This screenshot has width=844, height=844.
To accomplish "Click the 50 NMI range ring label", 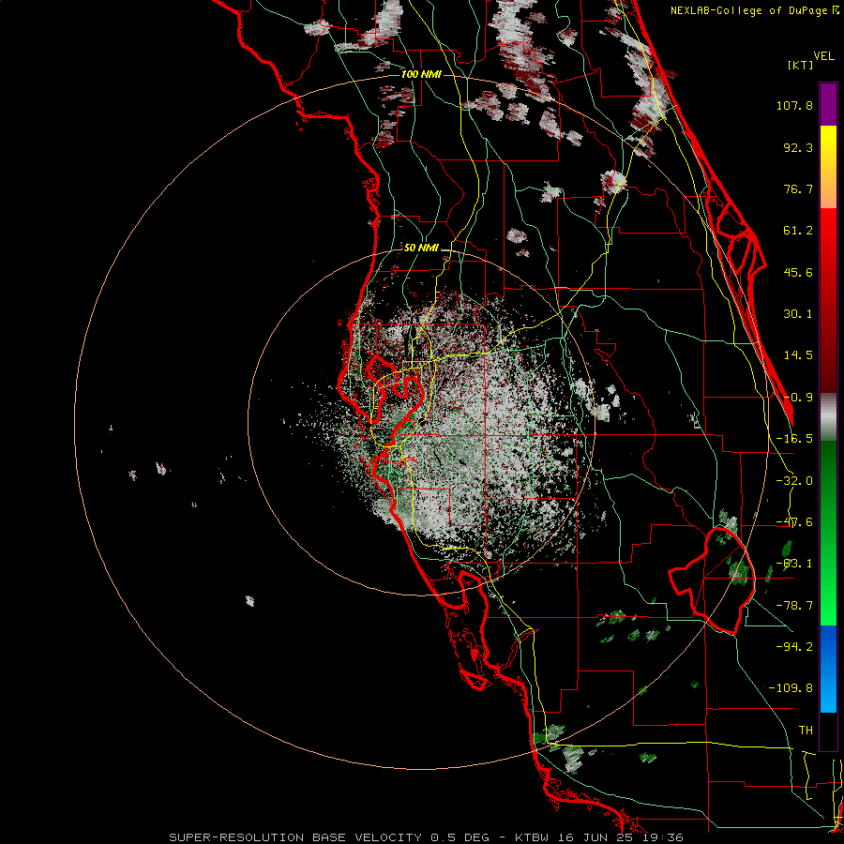I will pyautogui.click(x=421, y=248).
